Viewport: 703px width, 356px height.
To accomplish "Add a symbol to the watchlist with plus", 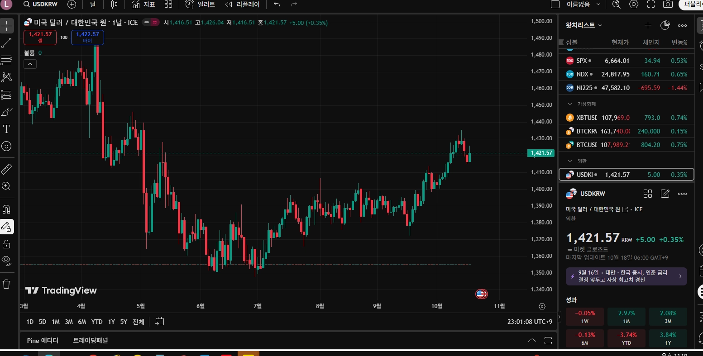I will point(648,25).
